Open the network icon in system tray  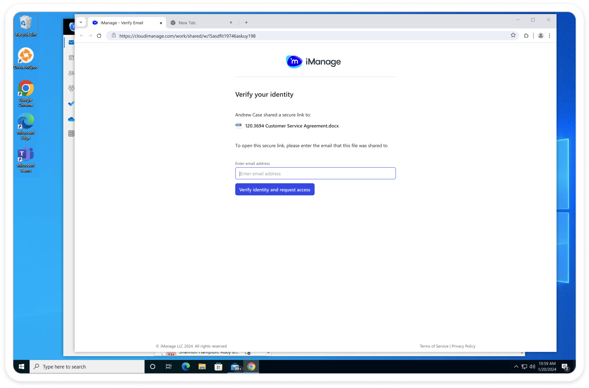click(x=524, y=367)
